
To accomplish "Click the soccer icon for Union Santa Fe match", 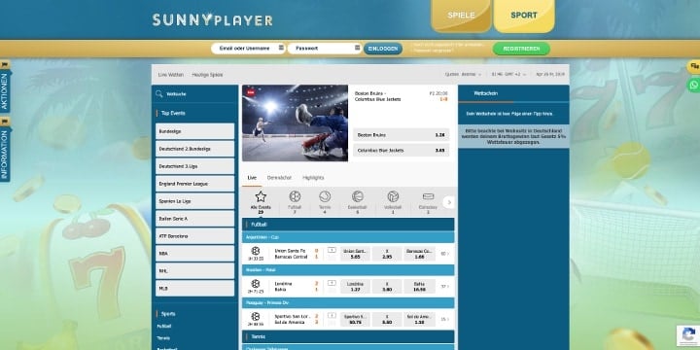I will [x=256, y=251].
